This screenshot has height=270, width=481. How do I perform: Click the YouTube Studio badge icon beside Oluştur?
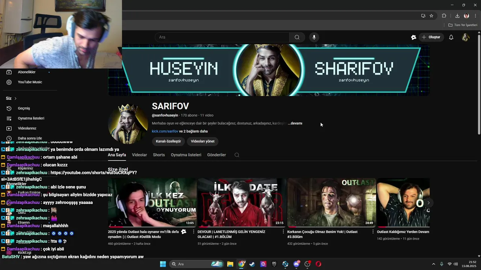point(414,37)
